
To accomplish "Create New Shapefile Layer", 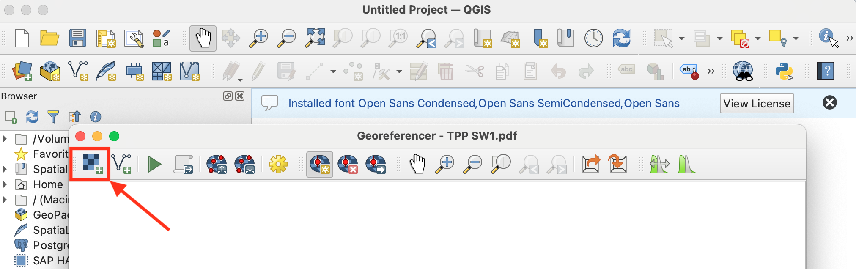I will tap(78, 71).
